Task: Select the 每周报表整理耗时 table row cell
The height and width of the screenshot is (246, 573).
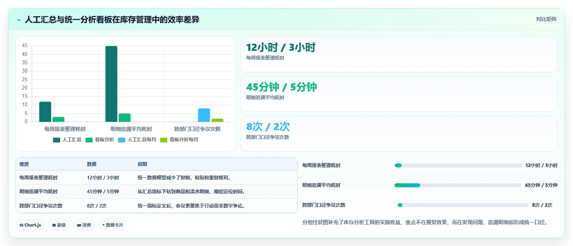Action: [x=38, y=178]
